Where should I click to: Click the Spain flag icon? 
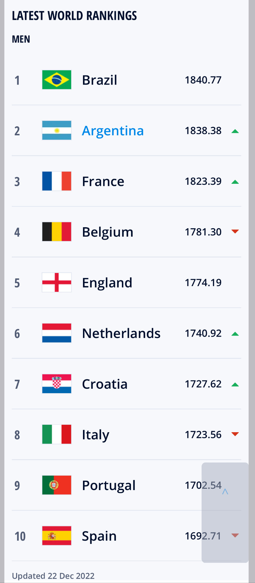(x=56, y=536)
